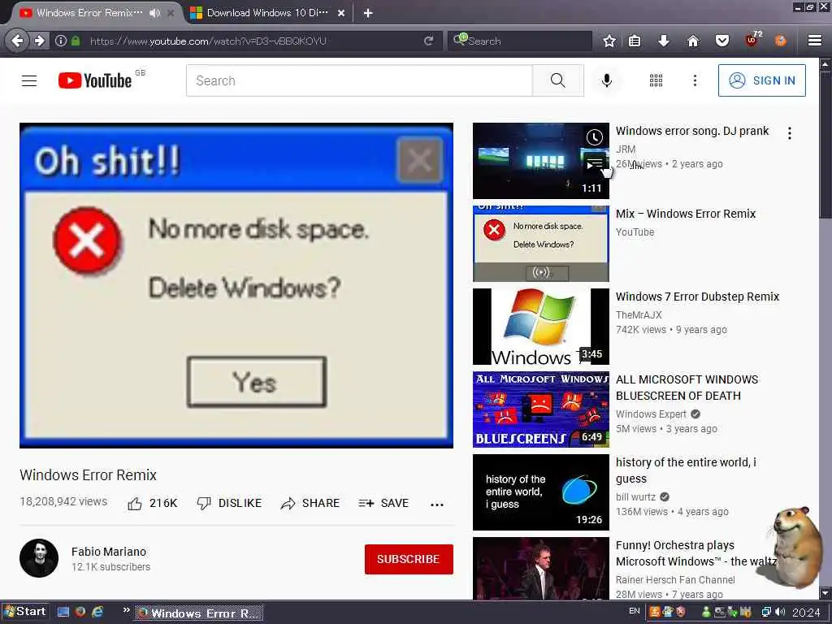Save page to Pocket icon
The image size is (832, 624).
click(722, 41)
